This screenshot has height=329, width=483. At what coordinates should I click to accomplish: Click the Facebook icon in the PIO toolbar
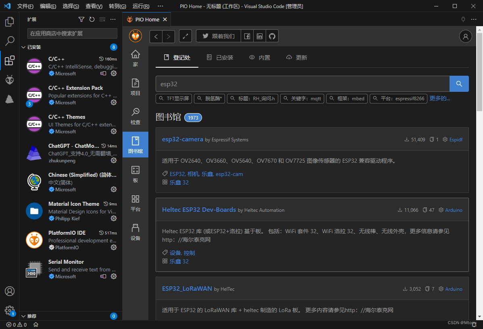tap(247, 36)
